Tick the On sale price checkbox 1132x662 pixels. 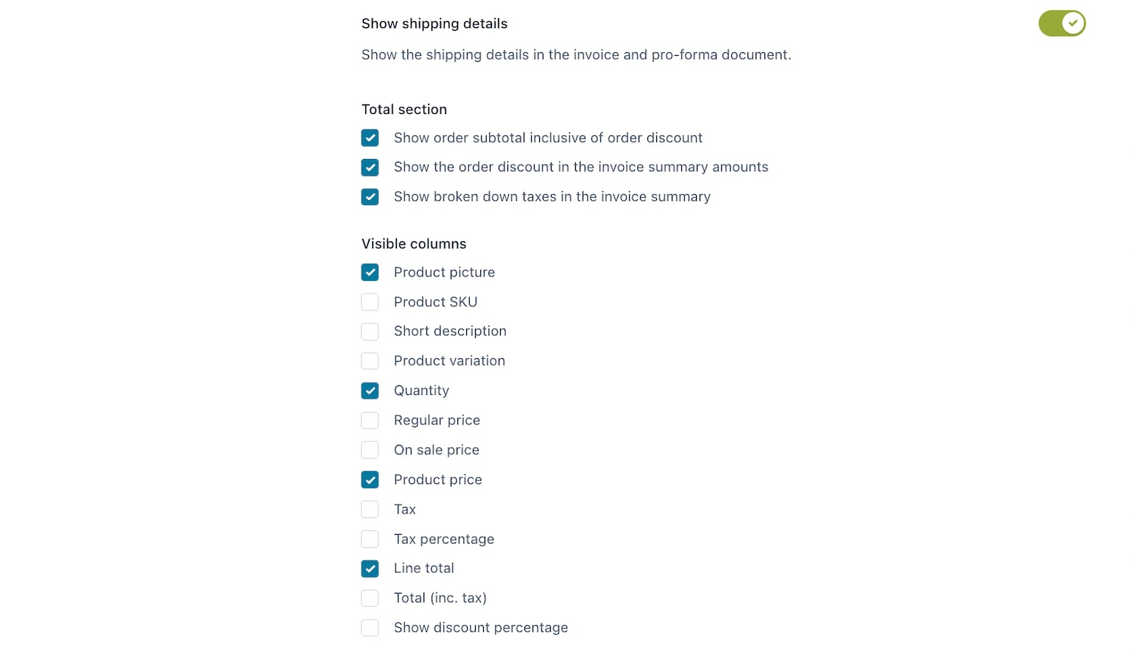(x=370, y=450)
